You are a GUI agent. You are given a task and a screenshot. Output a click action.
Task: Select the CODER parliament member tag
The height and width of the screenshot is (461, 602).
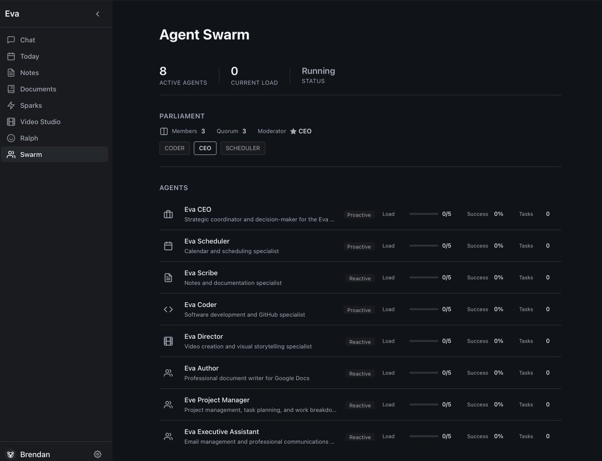(175, 148)
